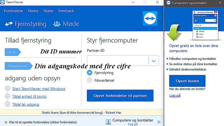This screenshot has width=224, height=126.
Task: Click Opret forbindelse til partner button
Action: [120, 95]
